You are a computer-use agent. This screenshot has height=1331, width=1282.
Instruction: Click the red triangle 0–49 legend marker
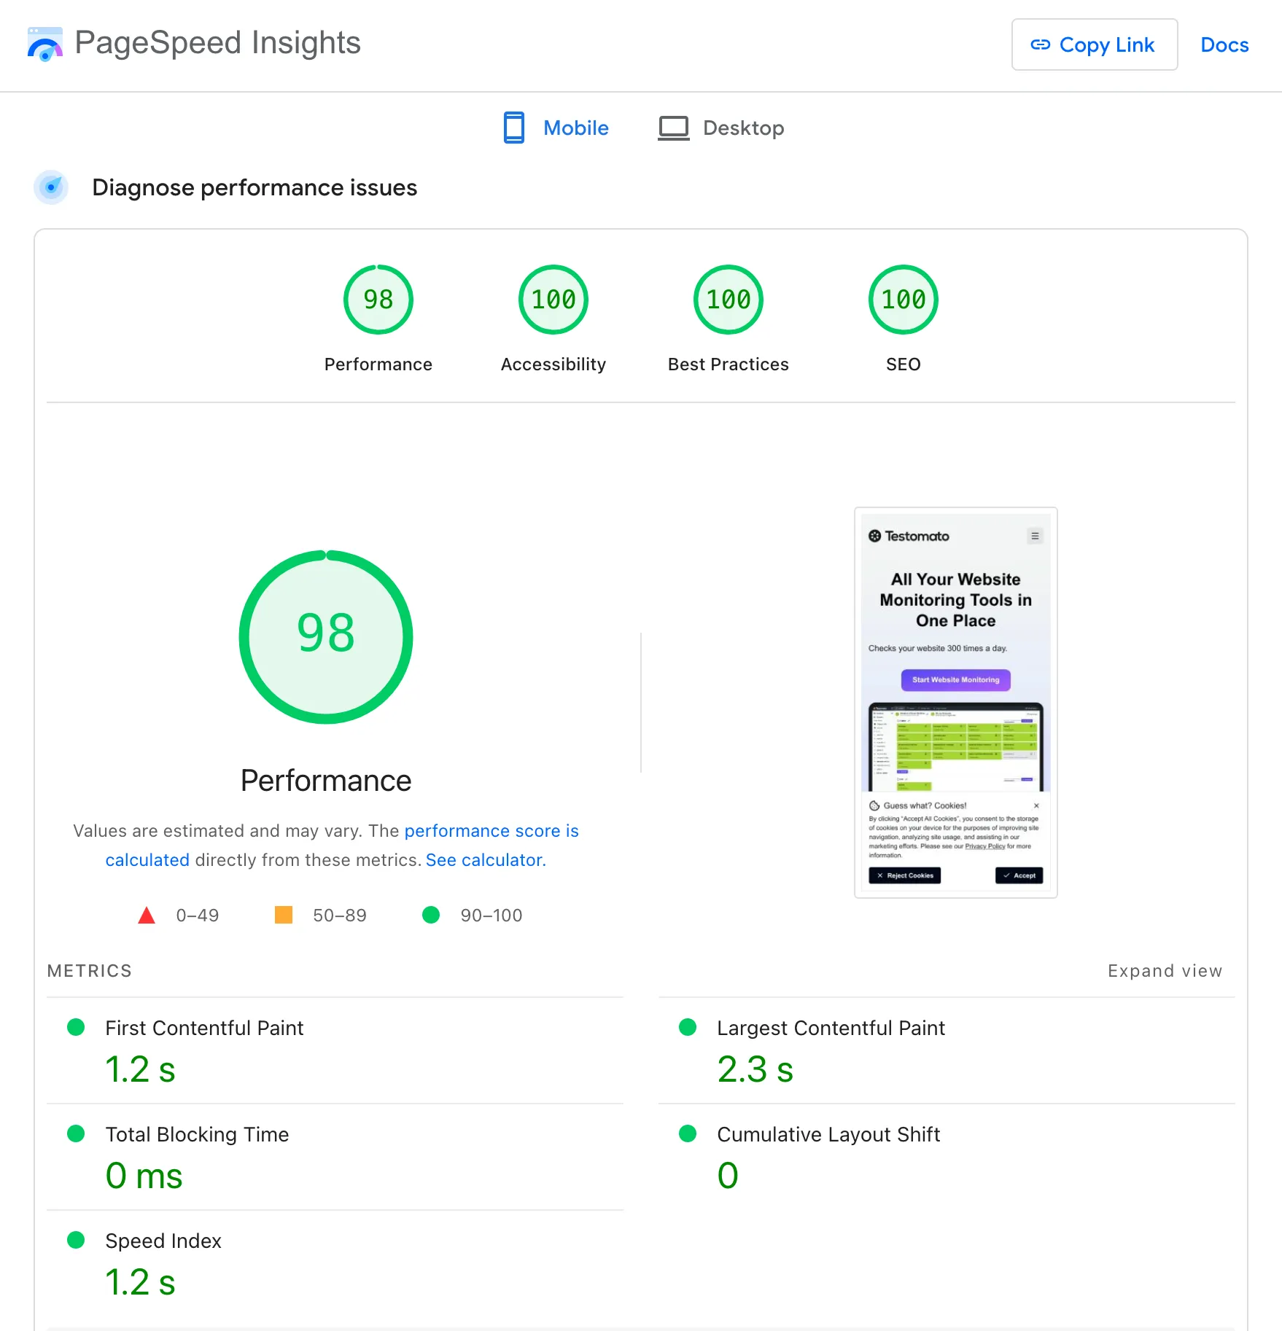[x=147, y=915]
